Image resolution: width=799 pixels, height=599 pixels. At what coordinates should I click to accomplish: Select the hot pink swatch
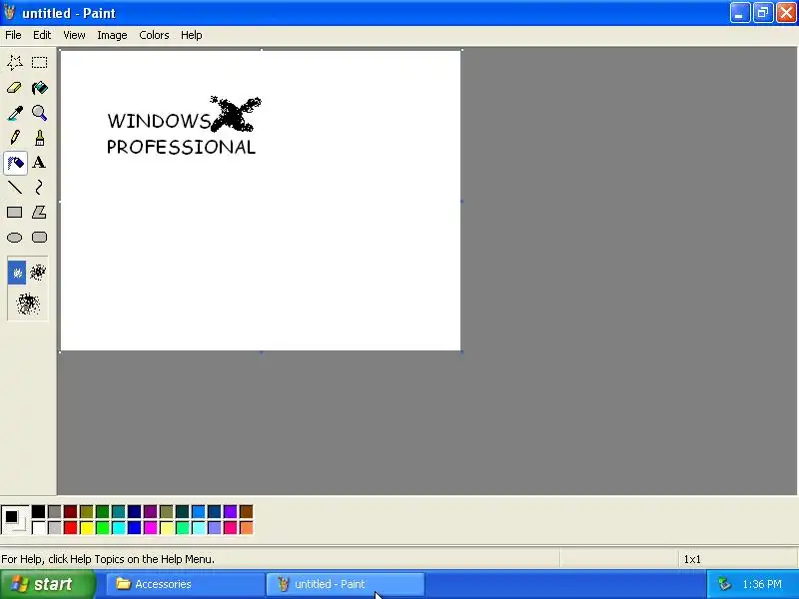click(231, 527)
